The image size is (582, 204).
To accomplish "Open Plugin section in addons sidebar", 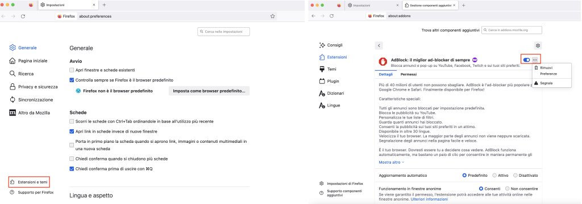I will coord(329,81).
